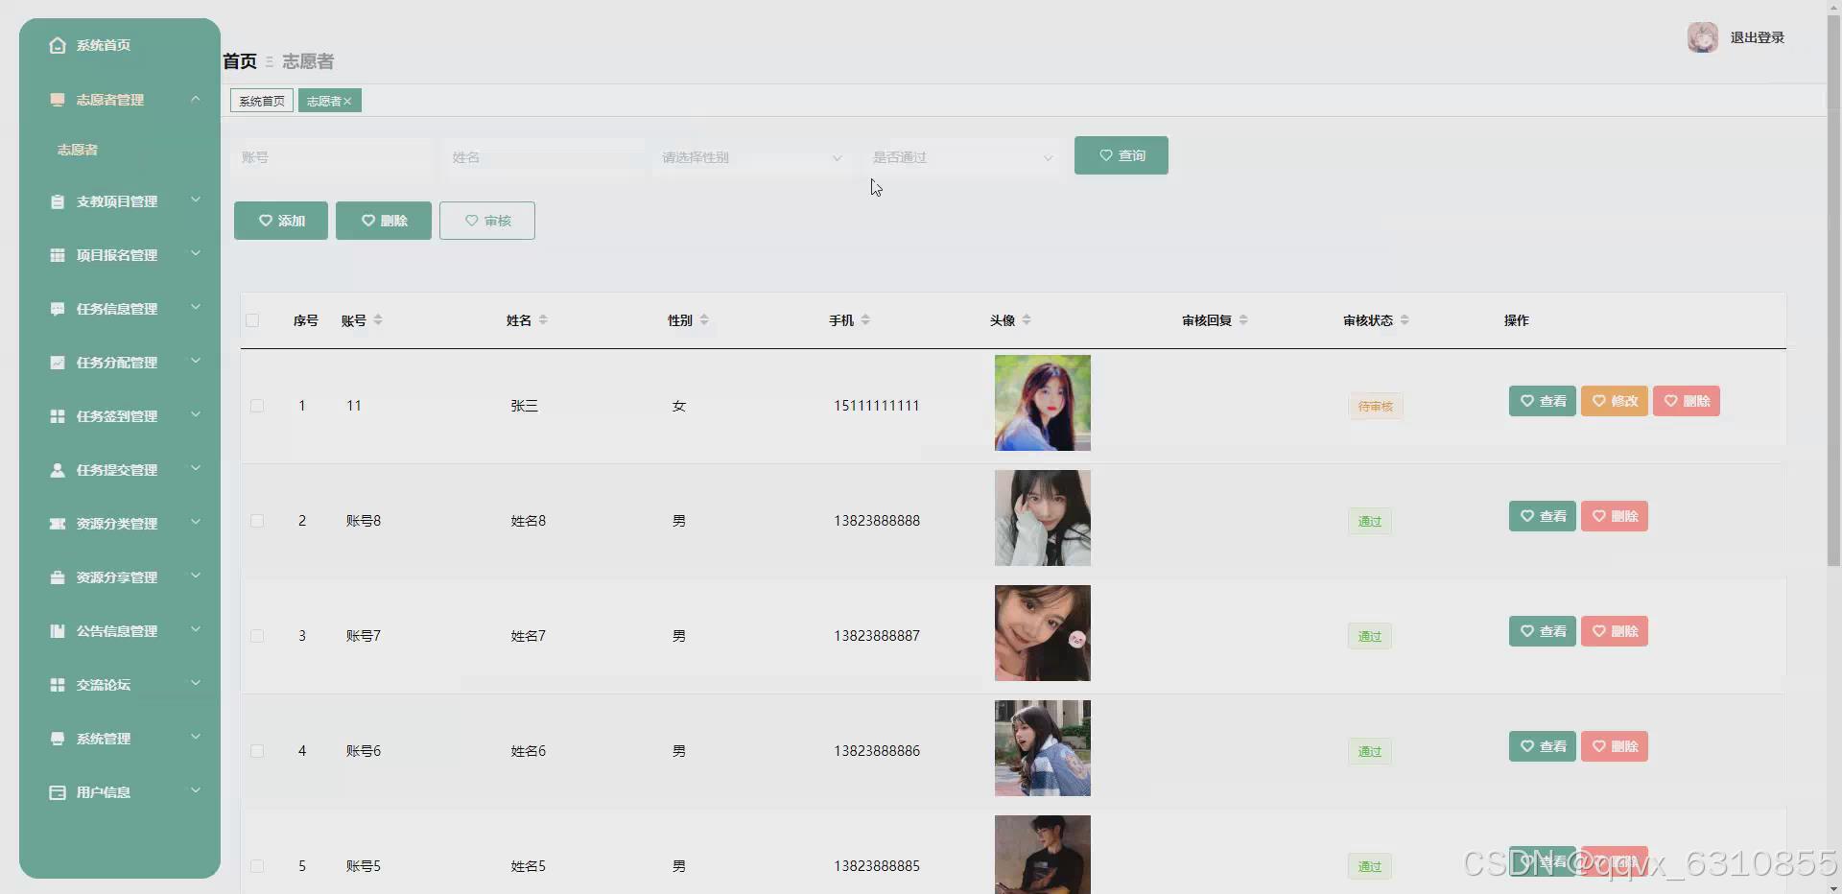The width and height of the screenshot is (1842, 894).
Task: Check the row checkbox for 姓名5
Action: click(257, 866)
